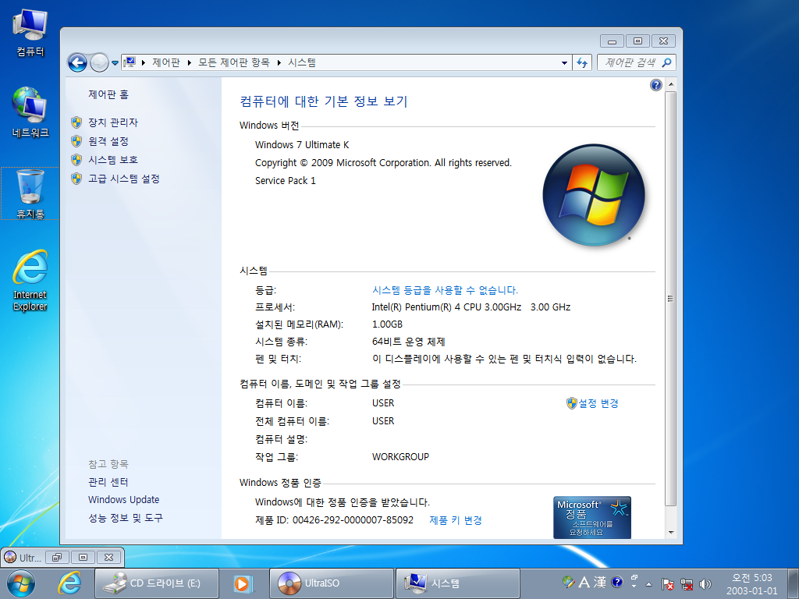Select the WORKGROUP value
The width and height of the screenshot is (799, 599).
tap(400, 457)
